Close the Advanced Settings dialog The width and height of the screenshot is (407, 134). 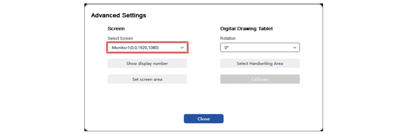tap(203, 119)
